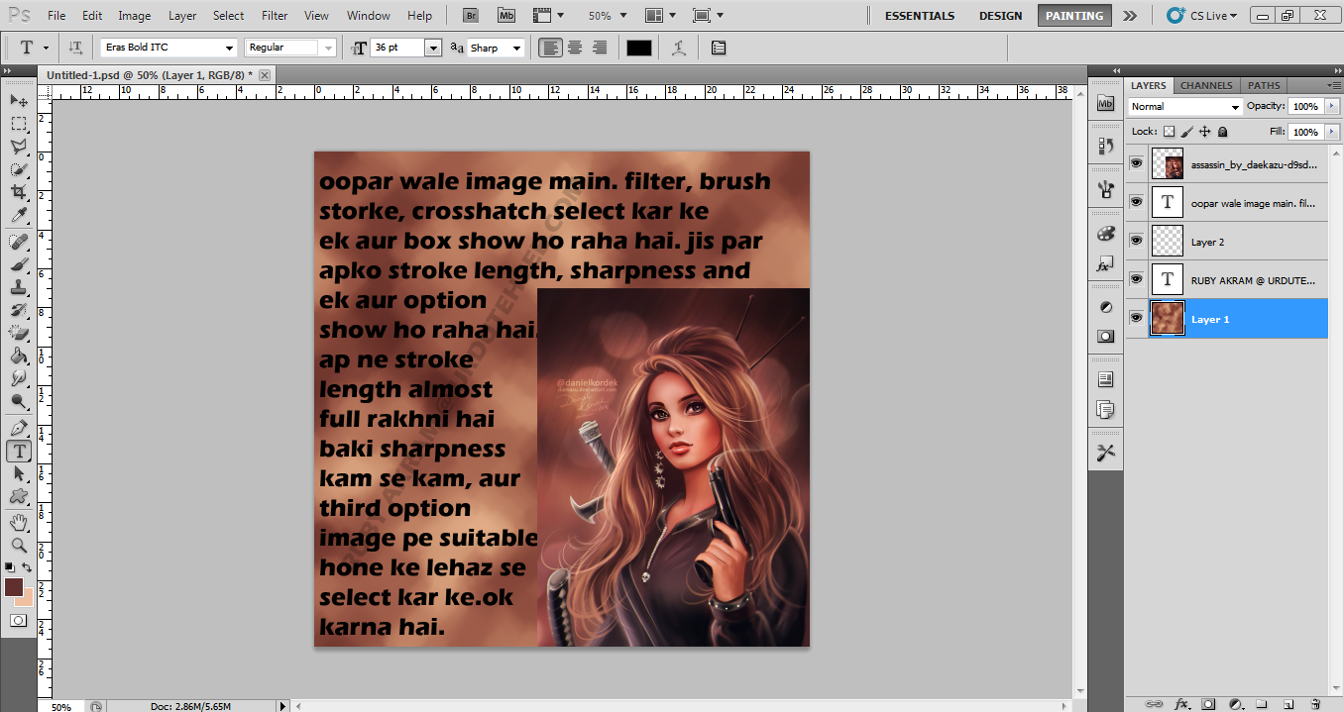Open the font size dropdown arrow
Screen dimensions: 1344x712
(x=433, y=48)
